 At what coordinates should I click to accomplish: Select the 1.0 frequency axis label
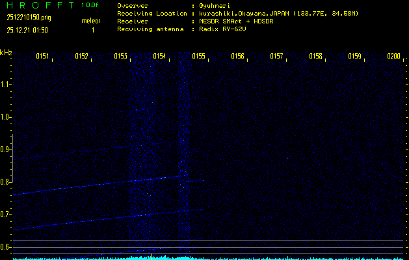coord(6,117)
